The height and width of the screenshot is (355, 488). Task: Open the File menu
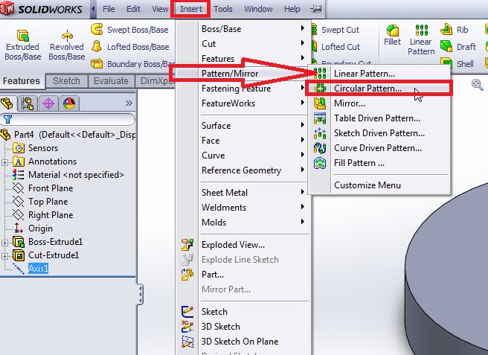point(109,9)
